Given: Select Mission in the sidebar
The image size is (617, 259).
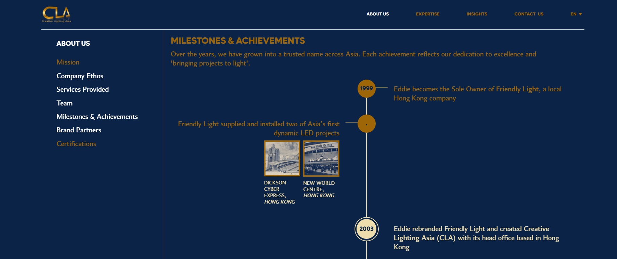Looking at the screenshot, I should [68, 62].
